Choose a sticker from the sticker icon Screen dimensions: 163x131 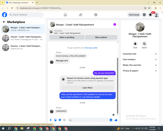pyautogui.click(x=60, y=120)
